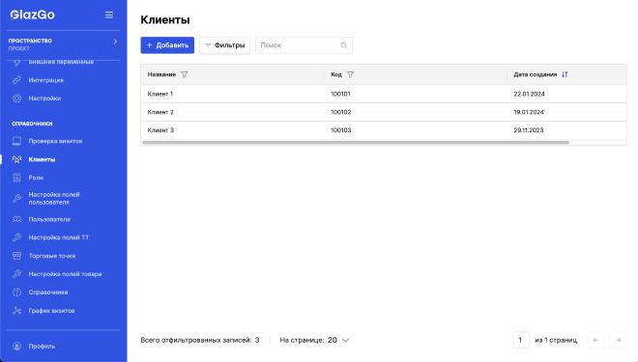Click the Пользователи users icon
Image resolution: width=638 pixels, height=362 pixels.
point(16,219)
